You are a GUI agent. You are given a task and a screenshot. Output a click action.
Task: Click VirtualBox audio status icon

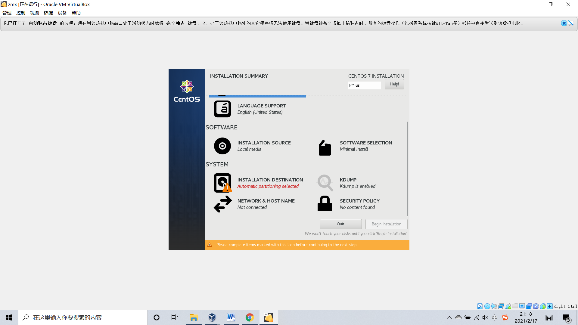[494, 306]
